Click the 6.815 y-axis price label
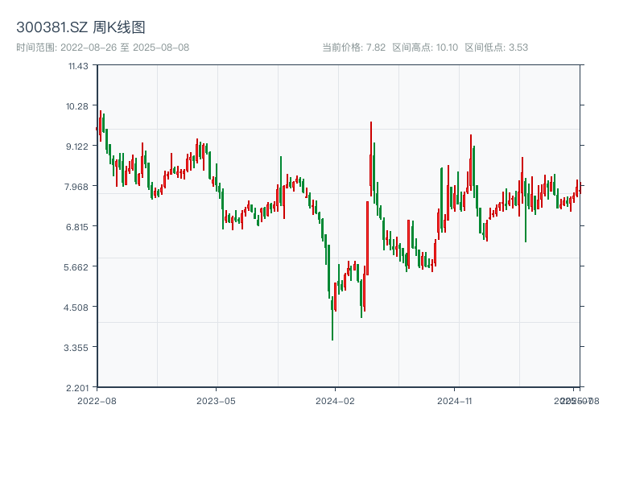The image size is (644, 483). (x=78, y=227)
